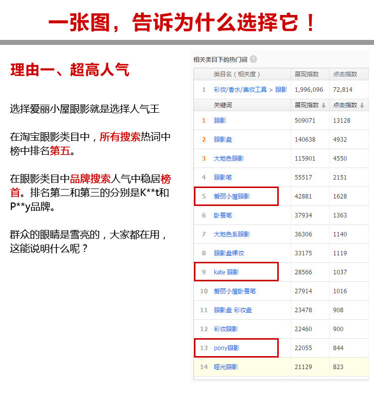Viewport: 374px width, 394px height.
Task: Click the 关键词 column header
Action: [223, 105]
